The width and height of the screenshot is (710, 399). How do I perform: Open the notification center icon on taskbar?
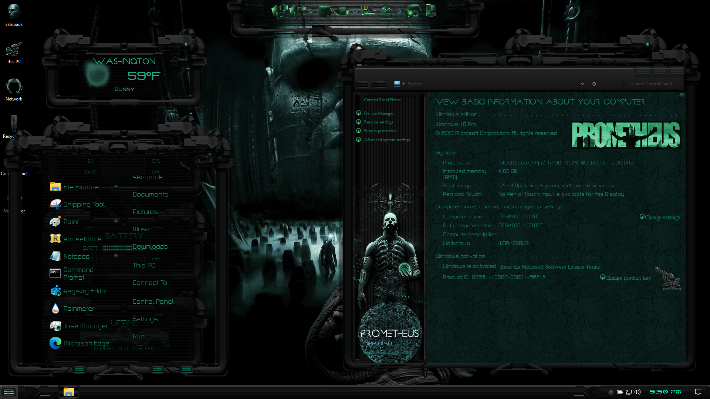(x=698, y=392)
